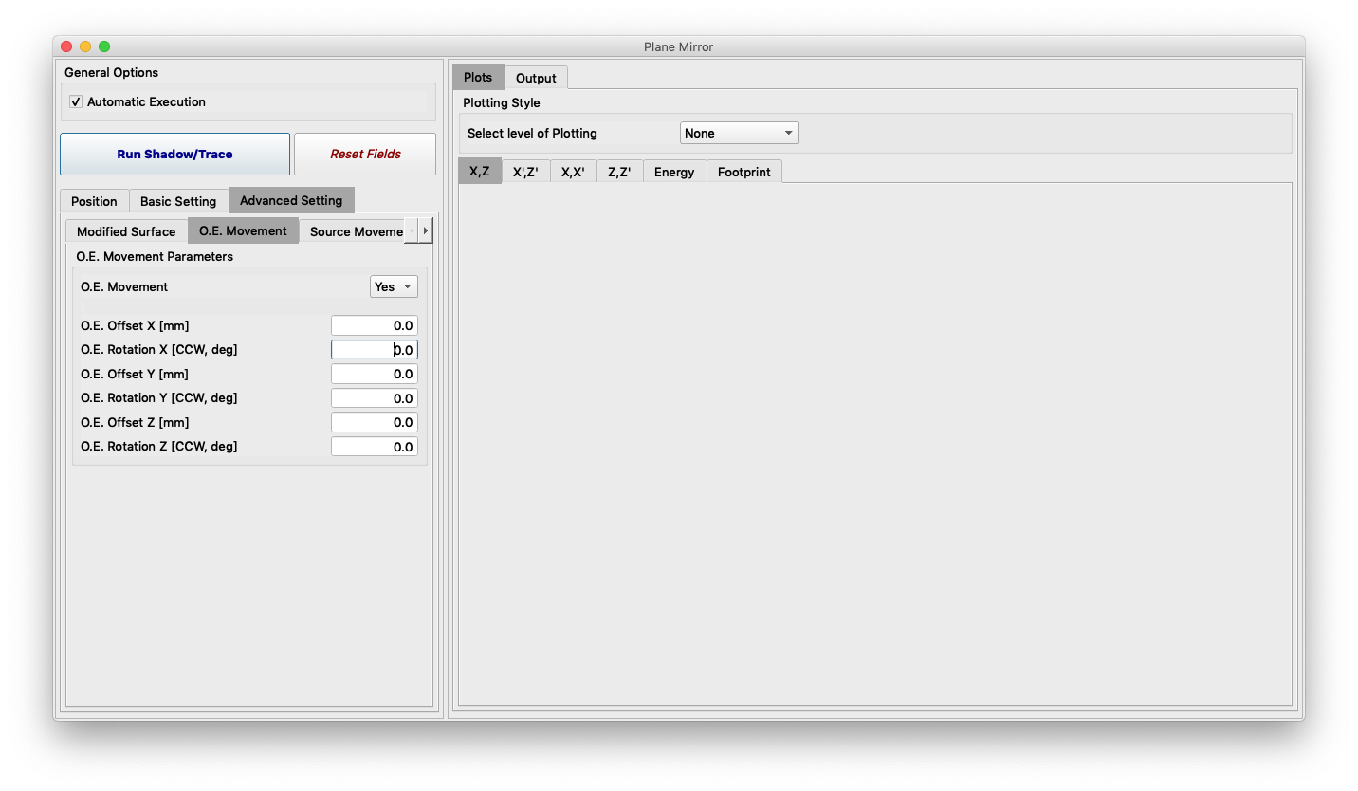The width and height of the screenshot is (1358, 791).
Task: Switch to the Energy plot tab
Action: (x=673, y=171)
